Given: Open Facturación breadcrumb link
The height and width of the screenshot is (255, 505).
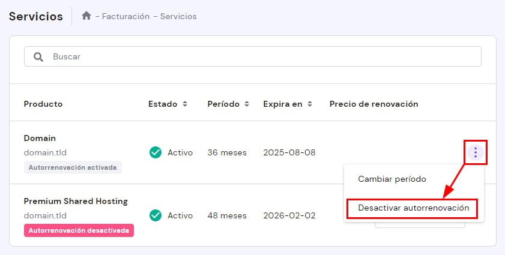Looking at the screenshot, I should click(x=125, y=16).
